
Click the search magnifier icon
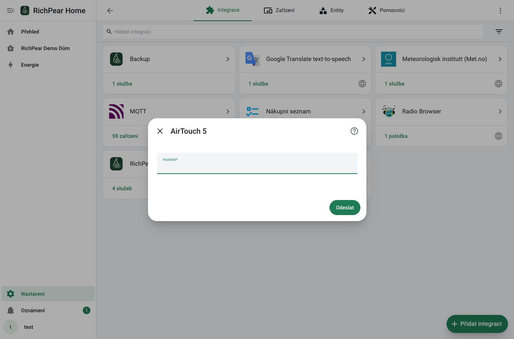point(109,32)
